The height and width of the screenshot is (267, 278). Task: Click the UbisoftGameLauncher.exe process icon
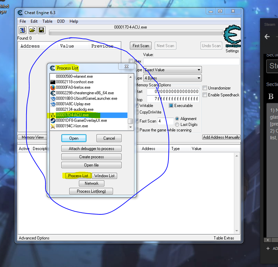(x=53, y=98)
